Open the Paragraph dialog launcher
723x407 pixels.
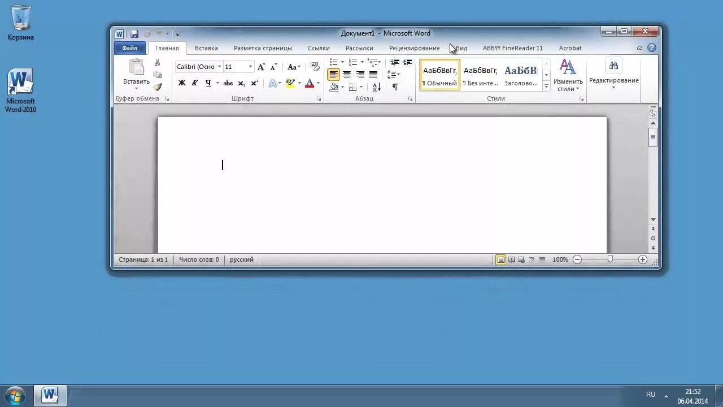click(410, 98)
